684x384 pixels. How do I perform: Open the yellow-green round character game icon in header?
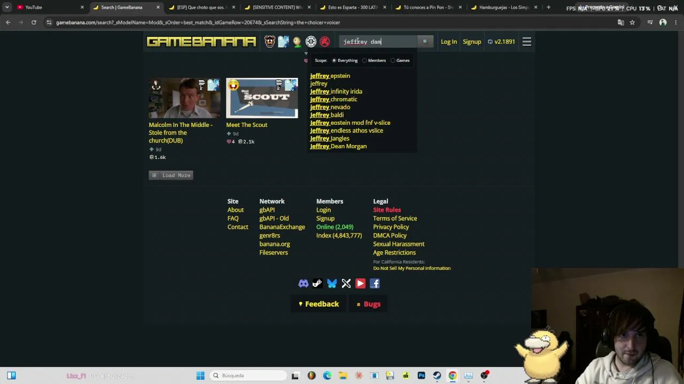297,42
